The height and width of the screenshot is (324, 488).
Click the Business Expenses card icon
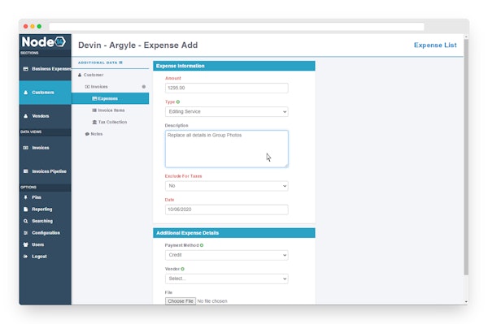pyautogui.click(x=26, y=69)
